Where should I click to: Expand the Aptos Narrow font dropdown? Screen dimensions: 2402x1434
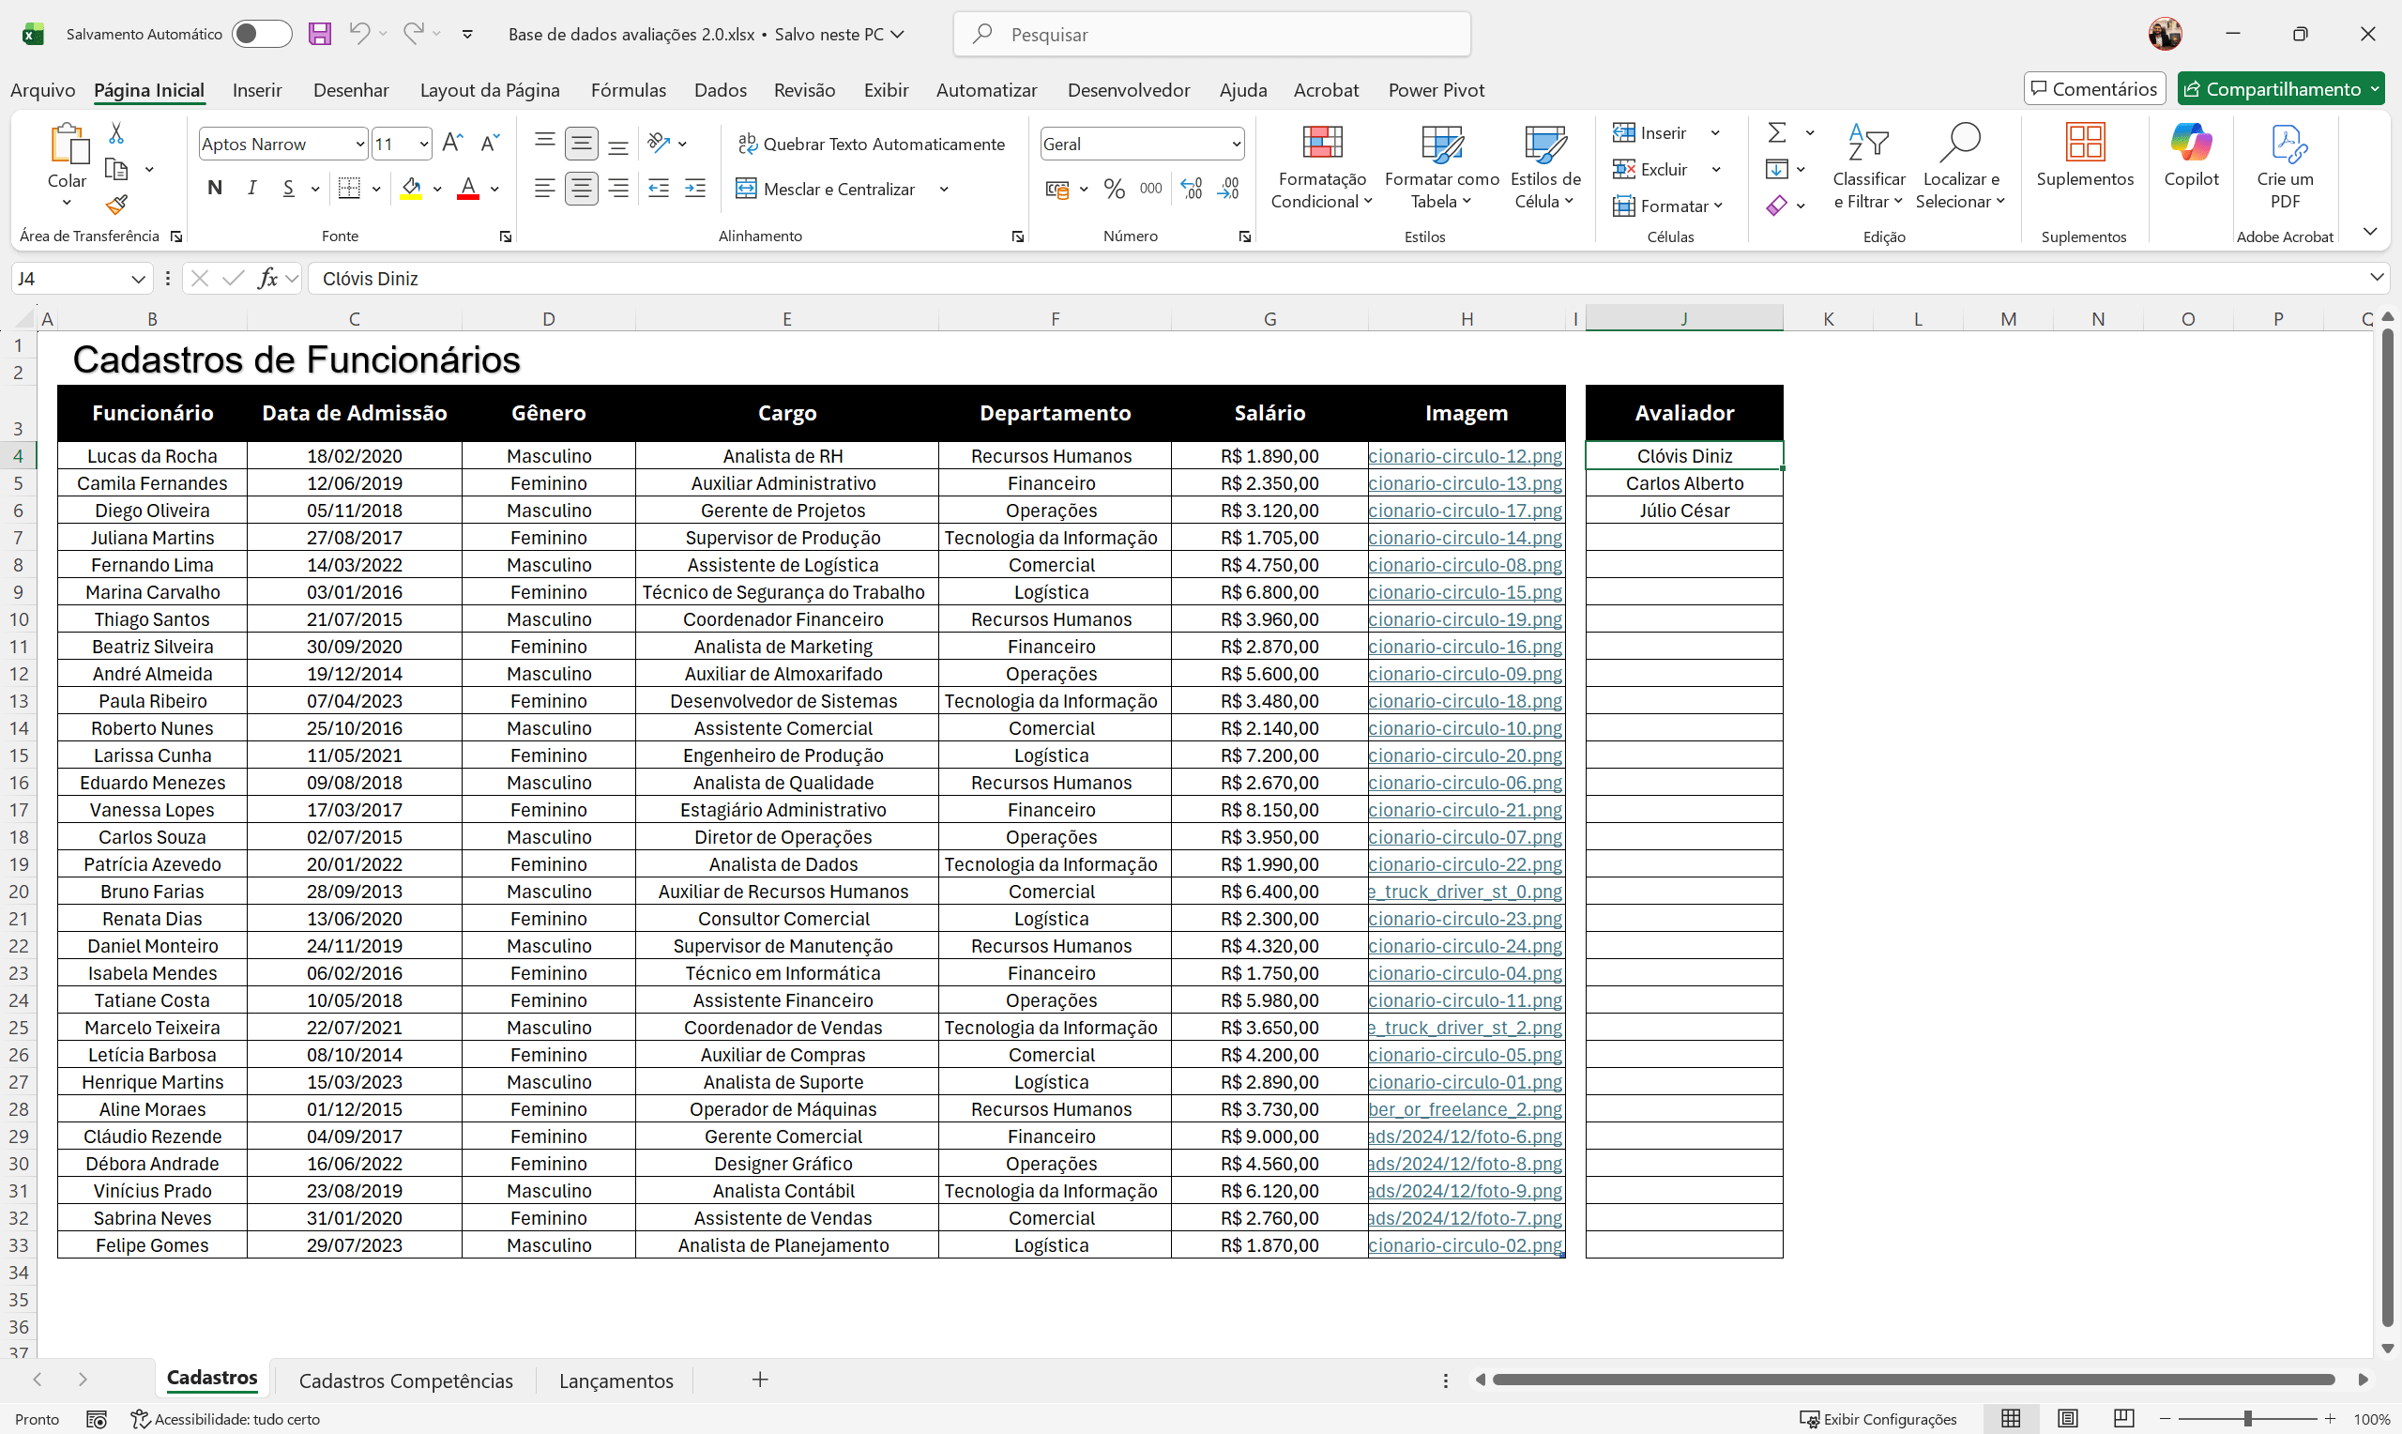[360, 144]
